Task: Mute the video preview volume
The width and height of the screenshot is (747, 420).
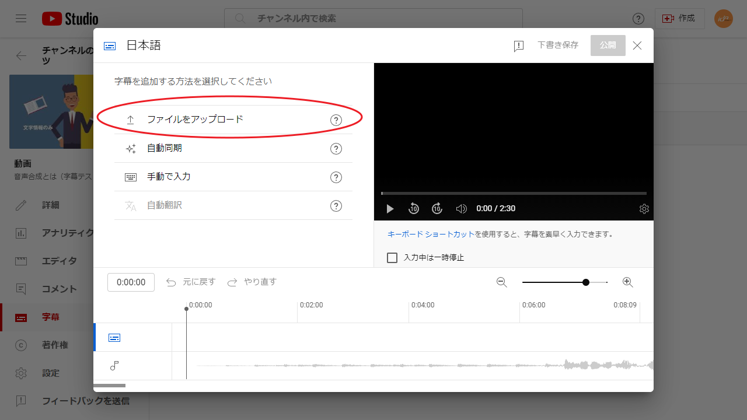Action: pyautogui.click(x=461, y=208)
